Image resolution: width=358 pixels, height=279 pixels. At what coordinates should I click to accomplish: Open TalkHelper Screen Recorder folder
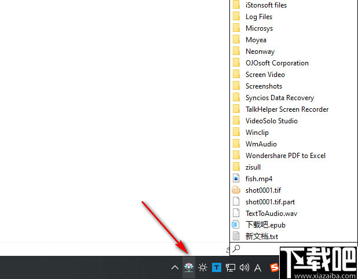[287, 109]
